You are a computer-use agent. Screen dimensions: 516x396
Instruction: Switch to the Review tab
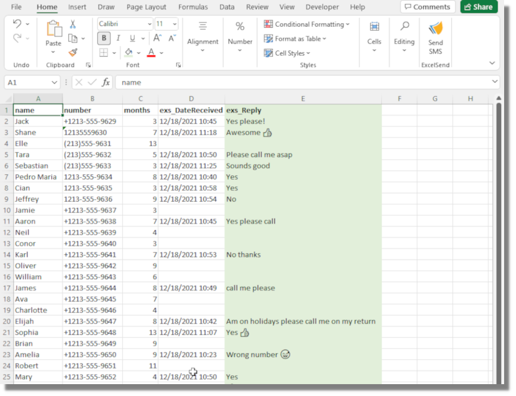257,7
